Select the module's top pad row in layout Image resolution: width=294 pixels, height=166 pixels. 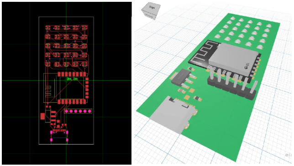pyautogui.click(x=72, y=74)
